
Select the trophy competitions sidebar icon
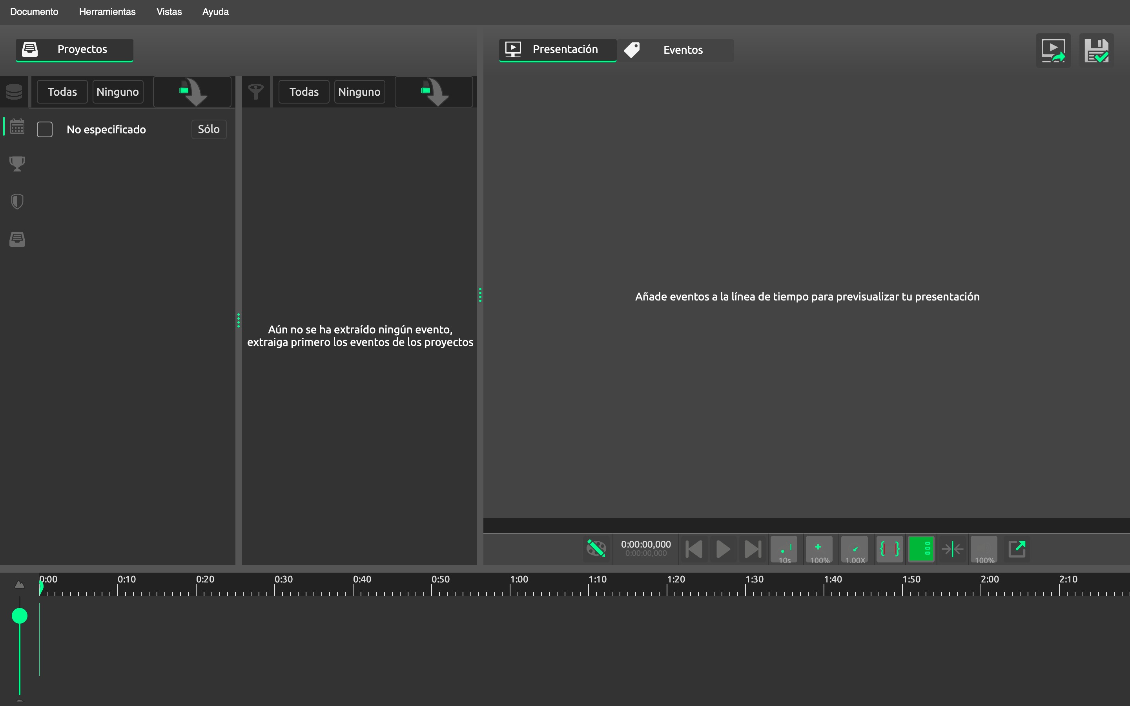click(x=17, y=164)
